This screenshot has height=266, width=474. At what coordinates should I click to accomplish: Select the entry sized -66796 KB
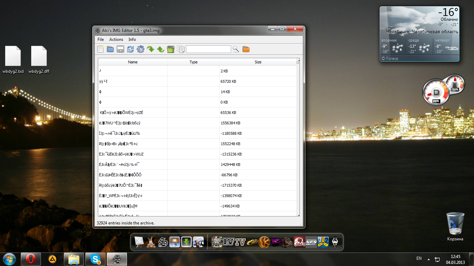point(197,175)
